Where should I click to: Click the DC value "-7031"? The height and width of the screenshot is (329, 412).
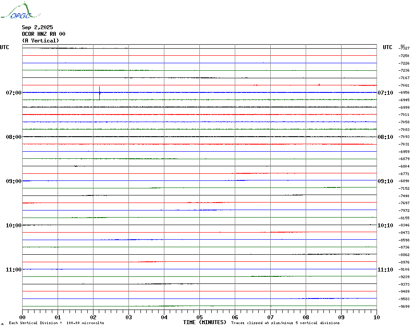pyautogui.click(x=404, y=144)
